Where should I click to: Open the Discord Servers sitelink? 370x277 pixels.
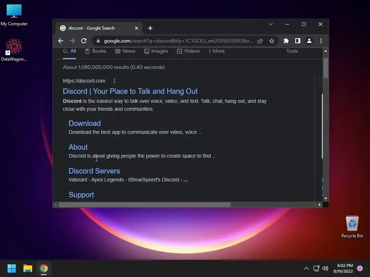(94, 171)
